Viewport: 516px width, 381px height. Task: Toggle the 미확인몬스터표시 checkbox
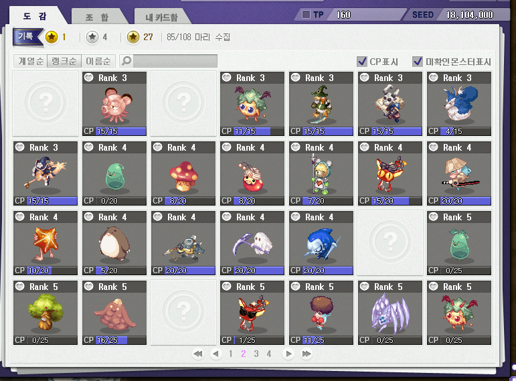pyautogui.click(x=418, y=61)
